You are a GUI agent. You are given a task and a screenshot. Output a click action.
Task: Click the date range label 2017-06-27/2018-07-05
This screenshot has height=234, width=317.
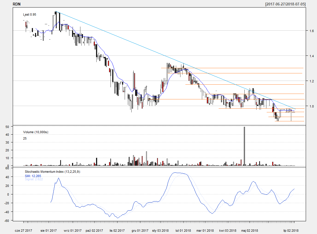(x=285, y=4)
